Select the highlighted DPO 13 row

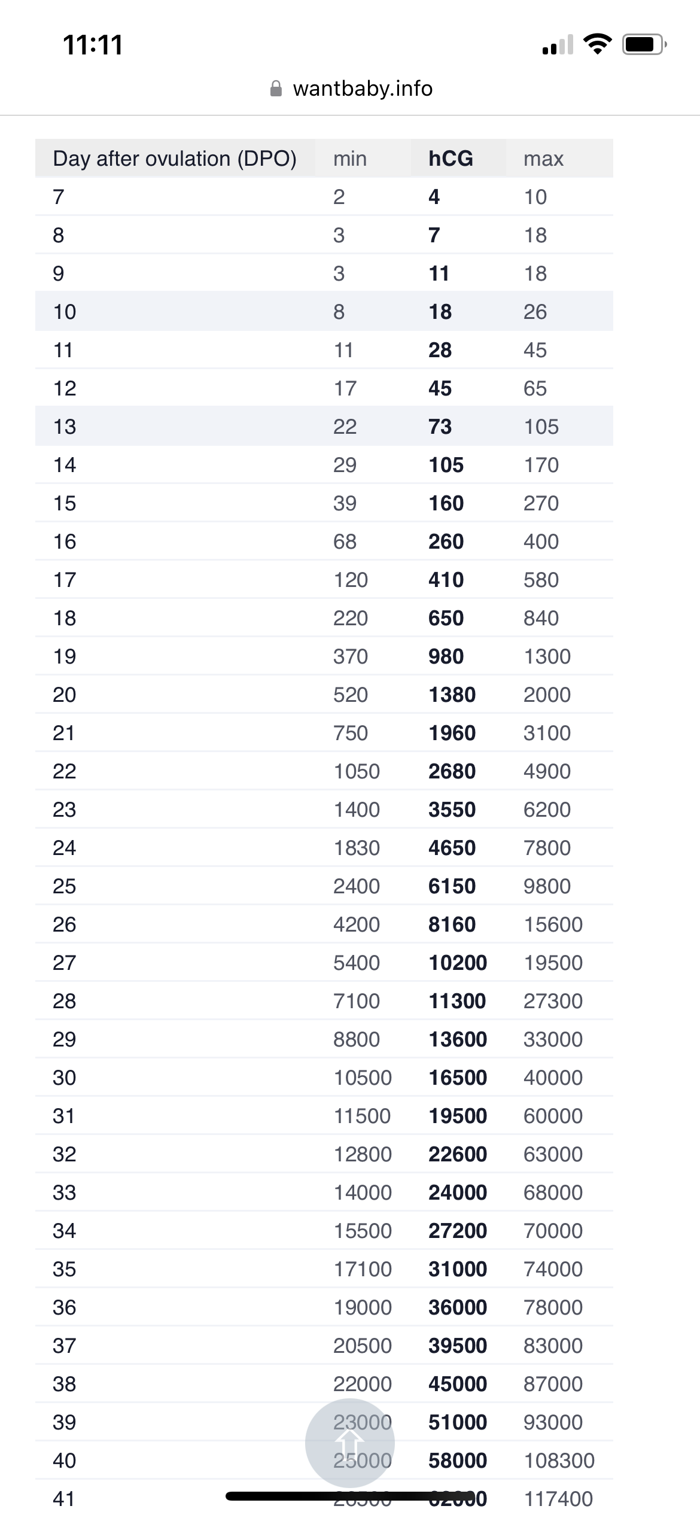[x=324, y=427]
